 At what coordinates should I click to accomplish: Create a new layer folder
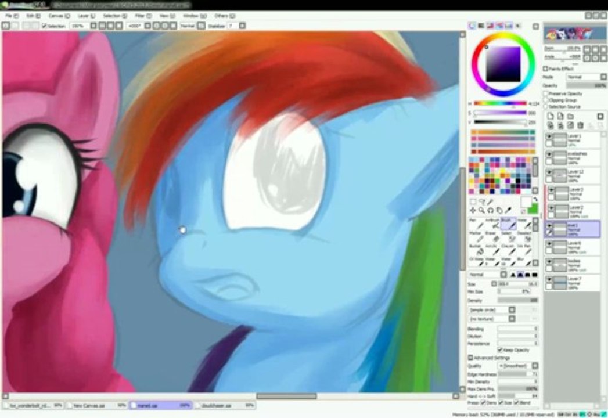570,116
